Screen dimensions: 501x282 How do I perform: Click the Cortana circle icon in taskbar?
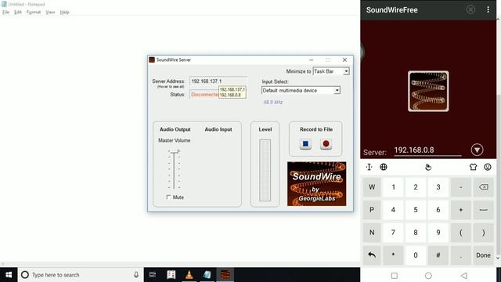pos(25,275)
